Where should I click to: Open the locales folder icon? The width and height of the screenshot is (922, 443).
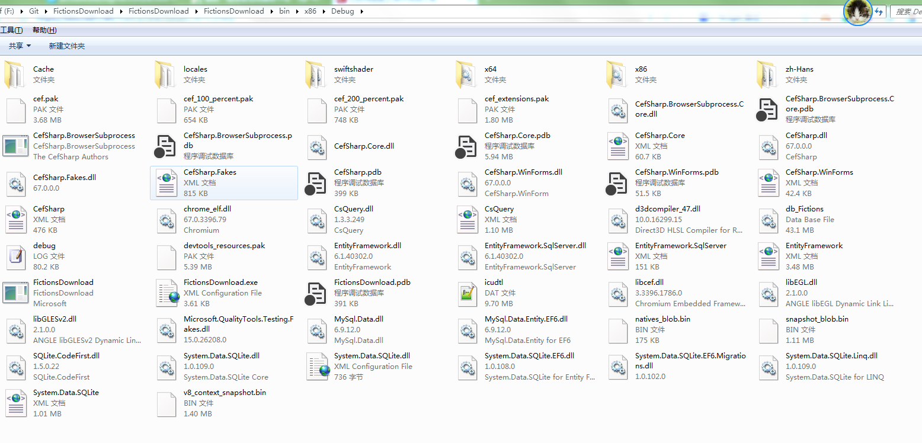(x=165, y=74)
